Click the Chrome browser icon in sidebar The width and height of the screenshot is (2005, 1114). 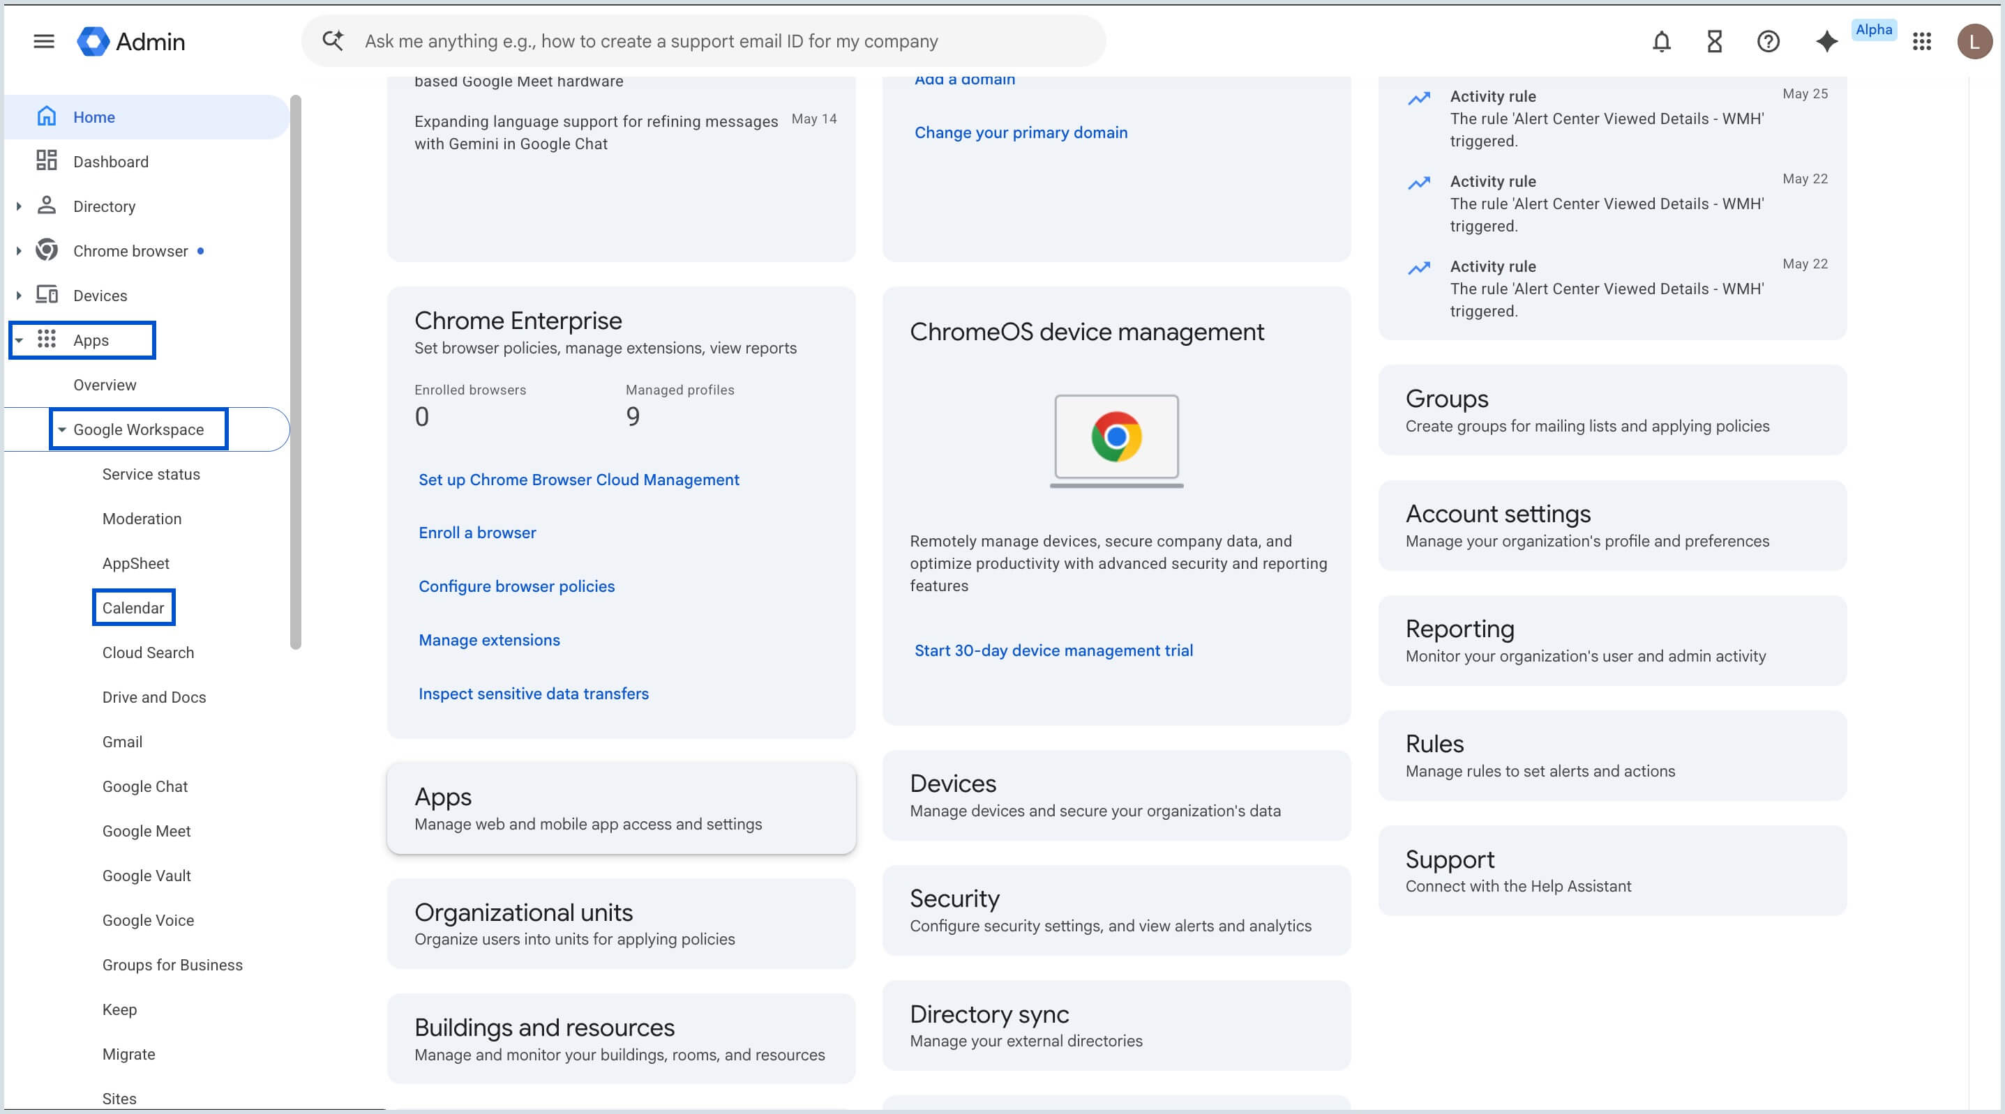(47, 250)
